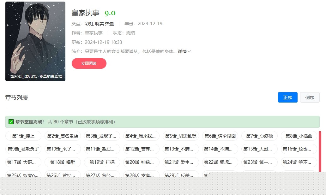Open chapter 第5话_胡思乱想
Screen dimensions: 326x195
click(181, 136)
